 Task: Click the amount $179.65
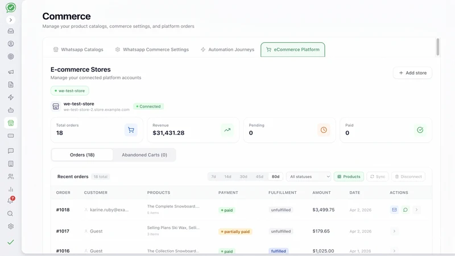click(x=321, y=232)
